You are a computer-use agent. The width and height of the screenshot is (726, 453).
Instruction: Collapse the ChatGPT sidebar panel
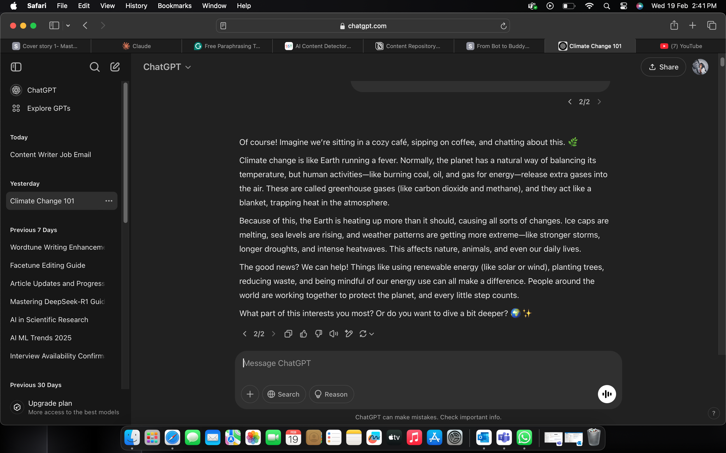pyautogui.click(x=16, y=67)
